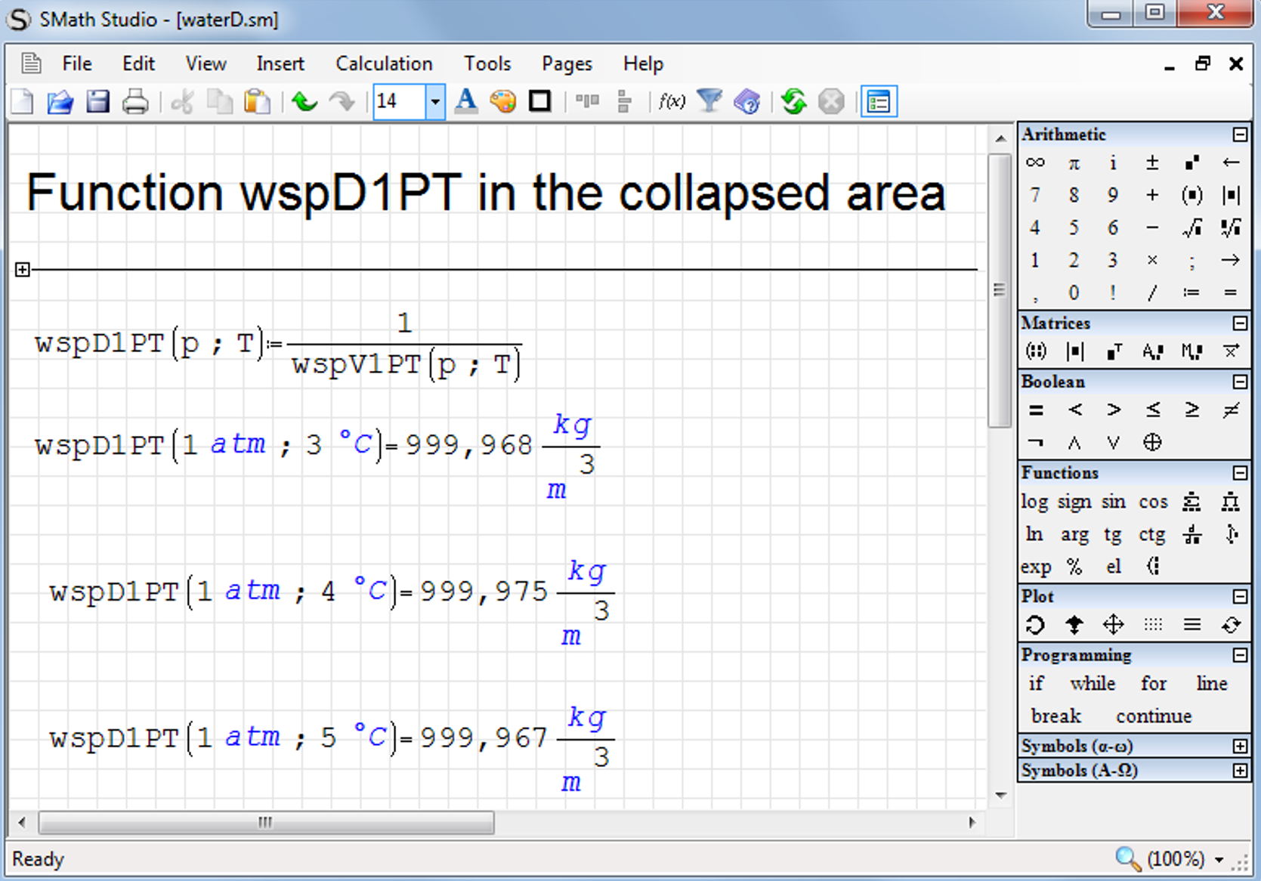The height and width of the screenshot is (881, 1261).
Task: Toggle border around region
Action: (540, 101)
